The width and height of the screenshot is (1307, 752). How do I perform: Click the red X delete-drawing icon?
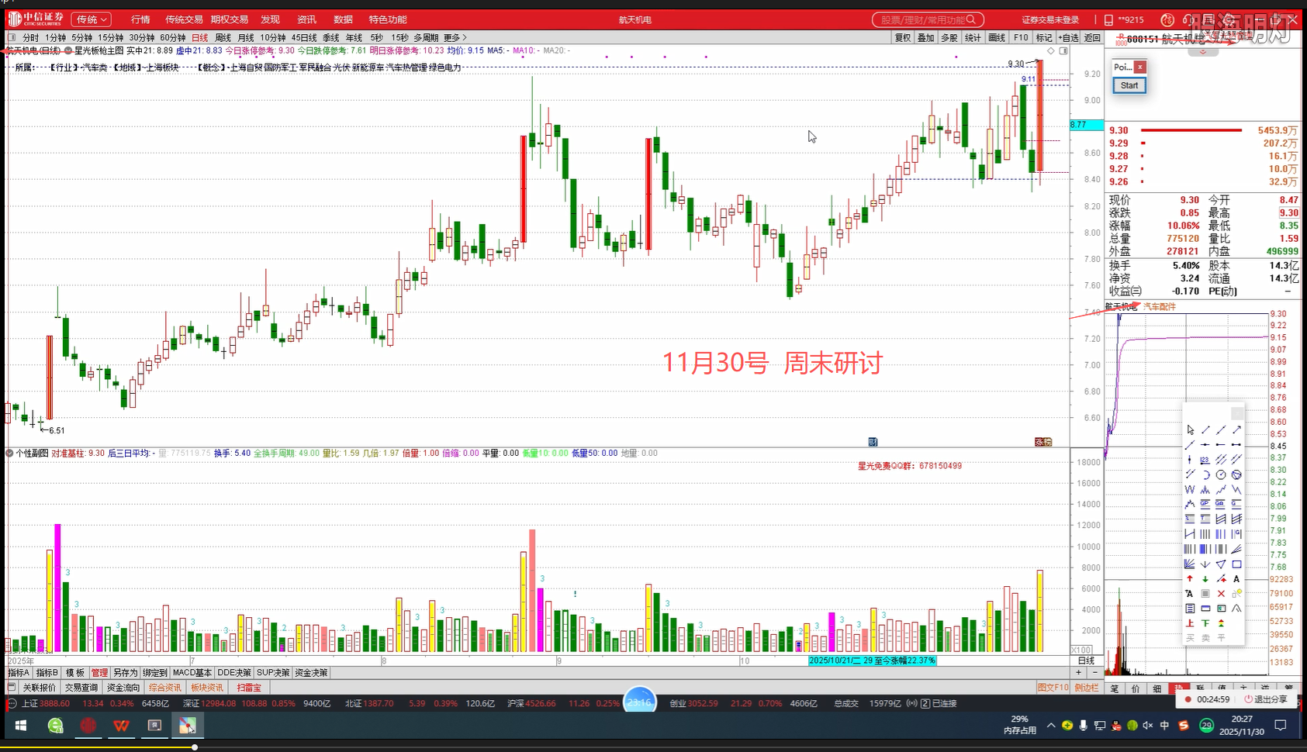1220,594
